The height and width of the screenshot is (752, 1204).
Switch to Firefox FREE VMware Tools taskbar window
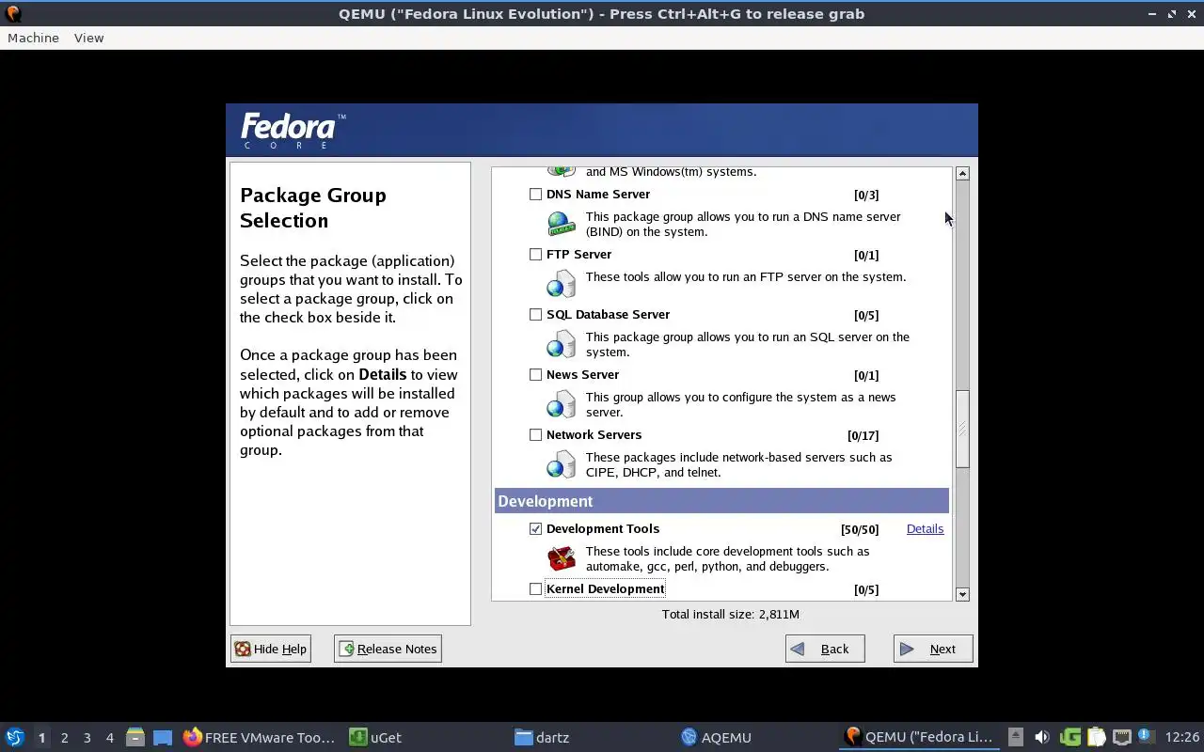(260, 737)
